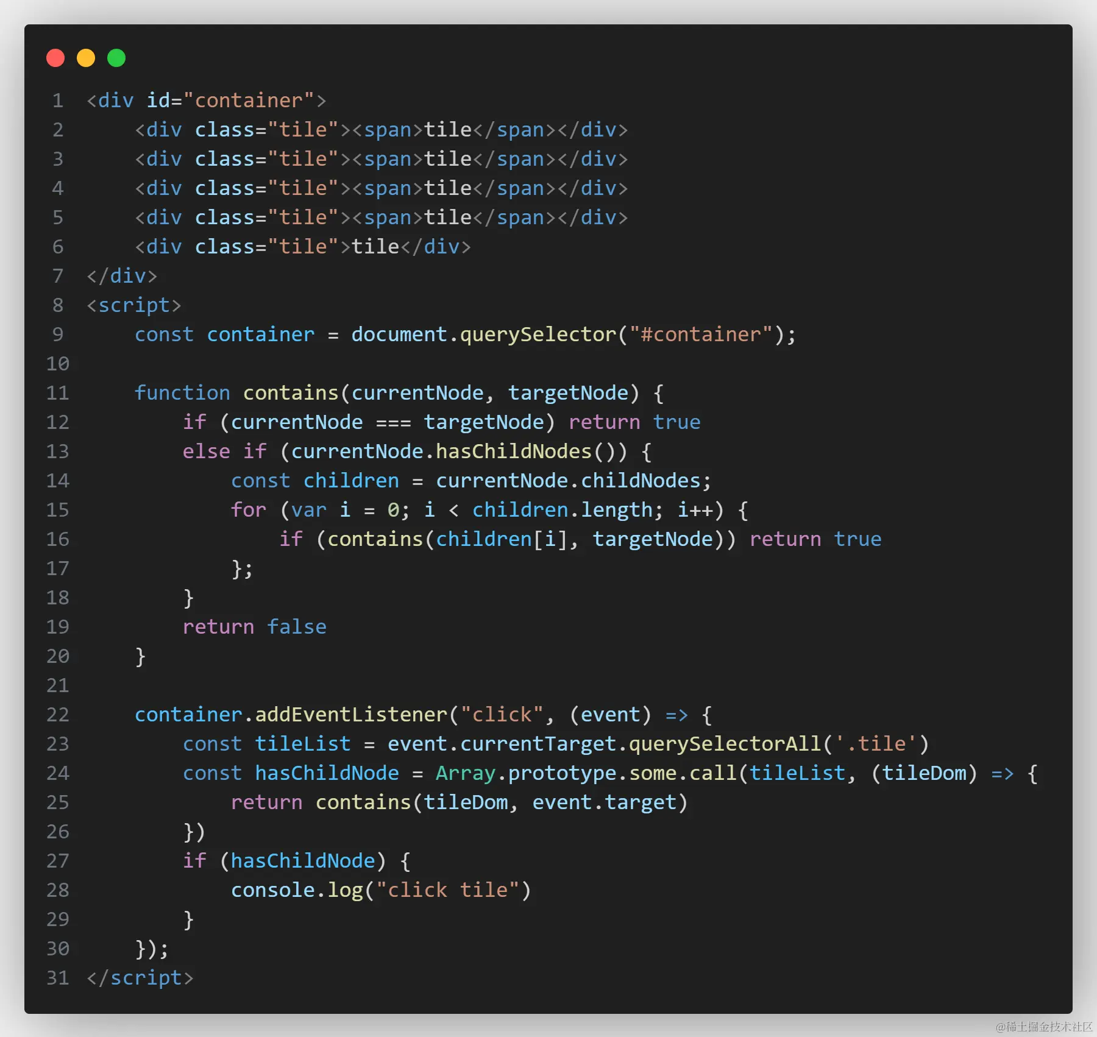This screenshot has width=1097, height=1037.
Task: Click the green maximize dot
Action: (116, 58)
